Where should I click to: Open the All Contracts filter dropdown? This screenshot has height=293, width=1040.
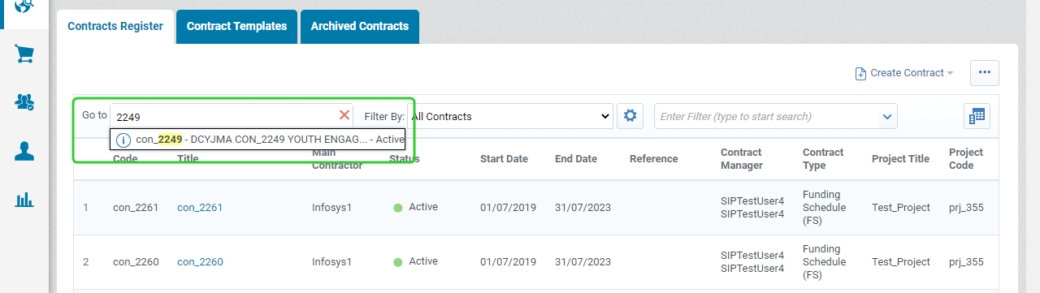click(509, 116)
